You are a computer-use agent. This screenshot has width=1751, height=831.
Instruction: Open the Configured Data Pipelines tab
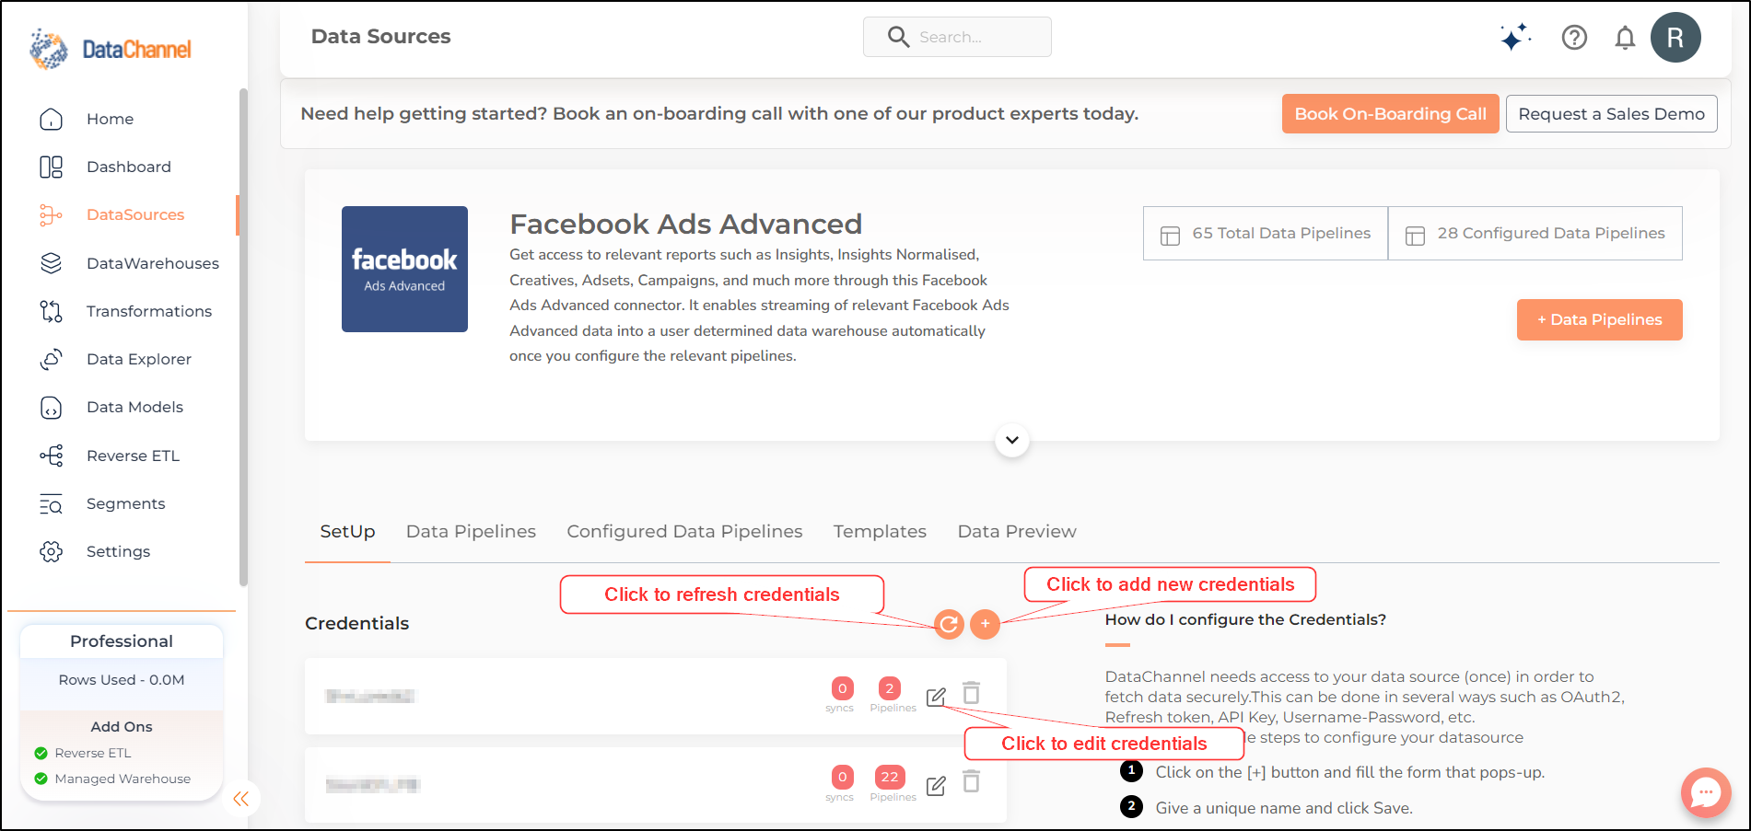click(684, 531)
